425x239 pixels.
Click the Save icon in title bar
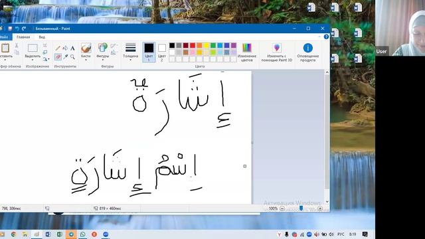(x=10, y=29)
